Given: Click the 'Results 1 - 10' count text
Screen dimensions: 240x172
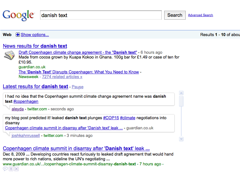Looking at the screenshot, I should click(220, 35).
